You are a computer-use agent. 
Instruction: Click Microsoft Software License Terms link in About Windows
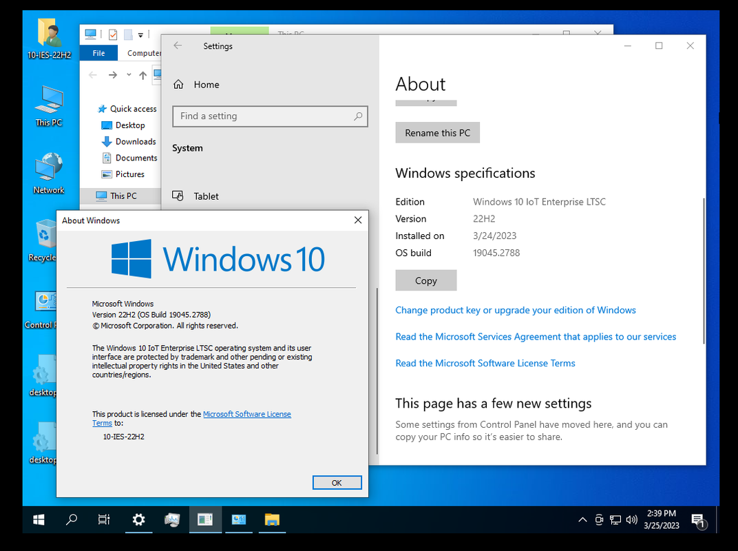(247, 414)
